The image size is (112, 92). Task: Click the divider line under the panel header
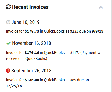[55, 14]
